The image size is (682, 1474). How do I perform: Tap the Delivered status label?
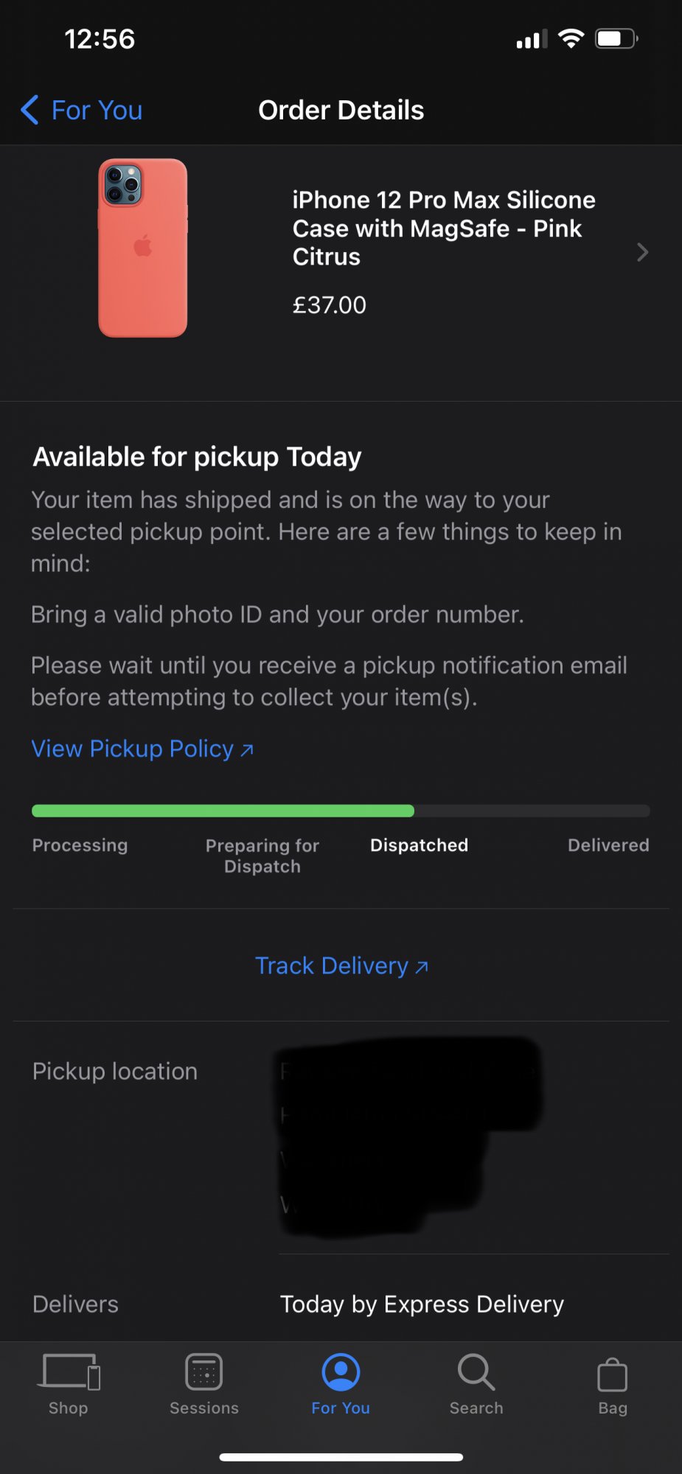tap(608, 845)
